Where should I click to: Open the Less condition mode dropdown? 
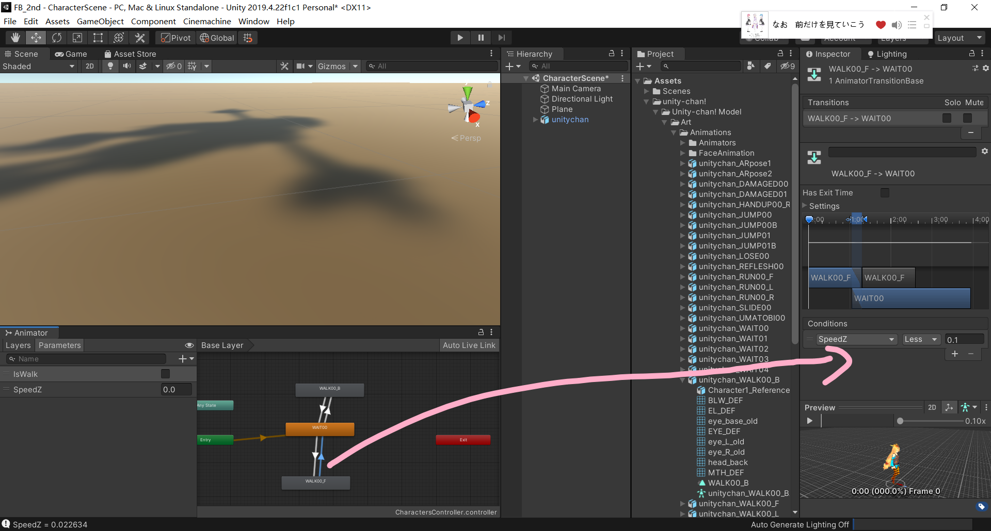tap(921, 339)
